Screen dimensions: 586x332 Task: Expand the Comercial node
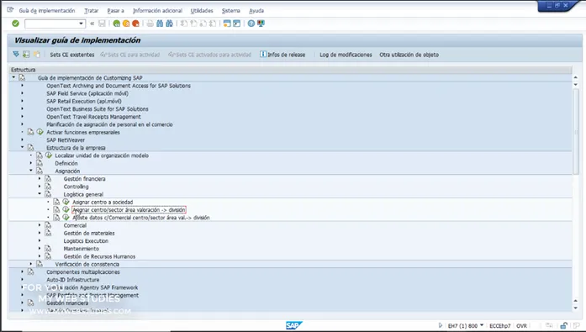coord(40,225)
